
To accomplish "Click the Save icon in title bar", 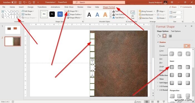I will coord(20,2).
